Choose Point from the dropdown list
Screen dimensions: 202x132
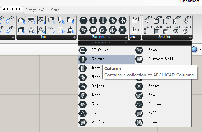point(163,86)
